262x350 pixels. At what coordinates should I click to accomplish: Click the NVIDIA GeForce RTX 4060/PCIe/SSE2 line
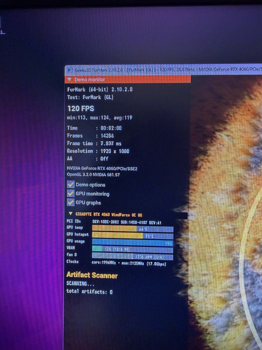[x=102, y=168]
